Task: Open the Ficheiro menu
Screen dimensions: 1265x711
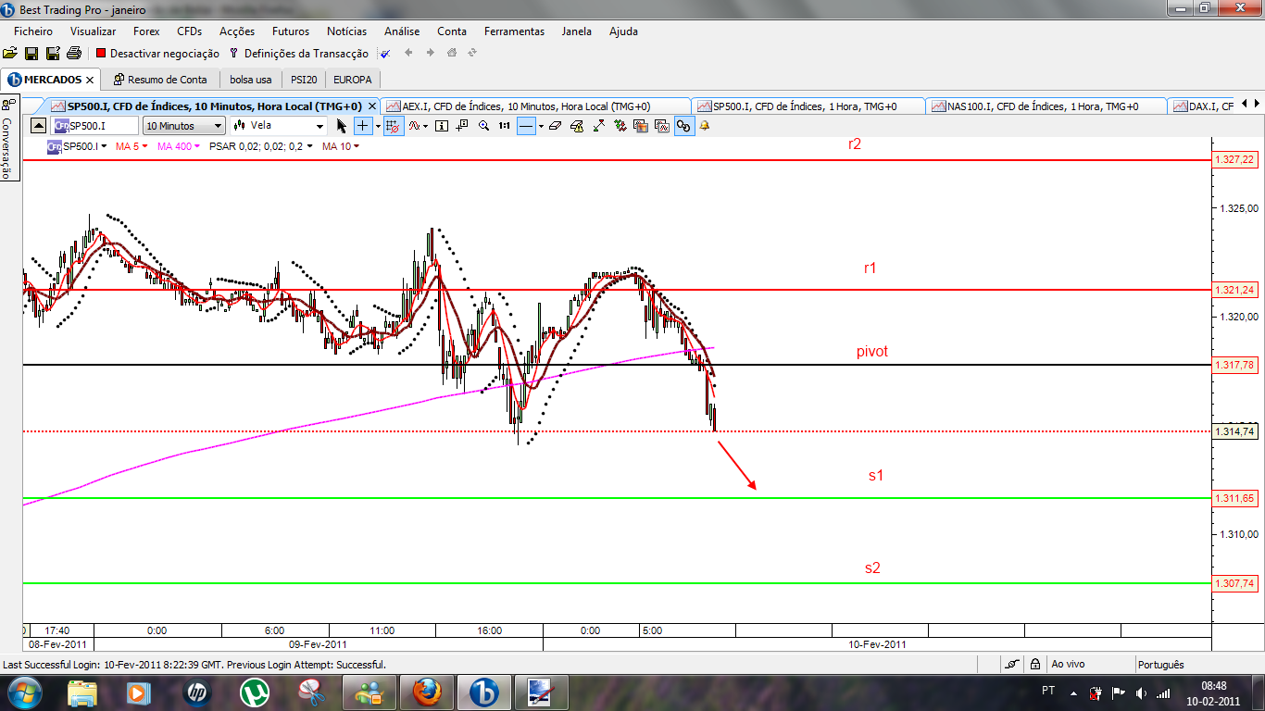Action: (x=33, y=31)
